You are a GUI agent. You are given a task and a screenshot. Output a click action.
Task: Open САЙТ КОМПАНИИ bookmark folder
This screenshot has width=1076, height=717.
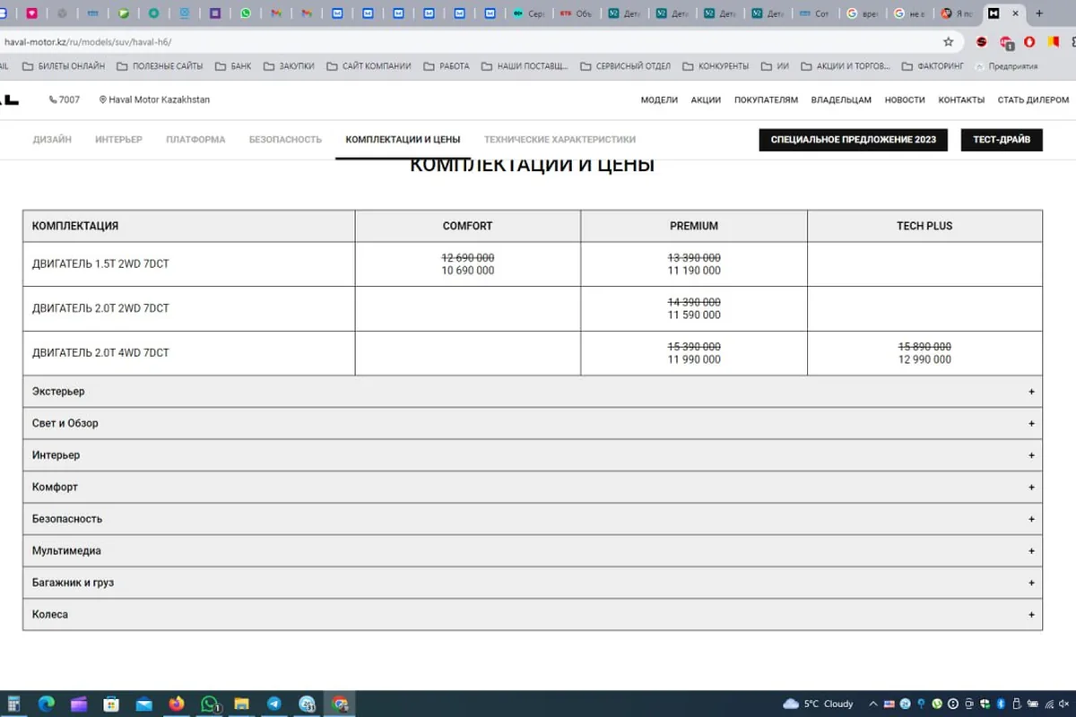click(x=369, y=66)
